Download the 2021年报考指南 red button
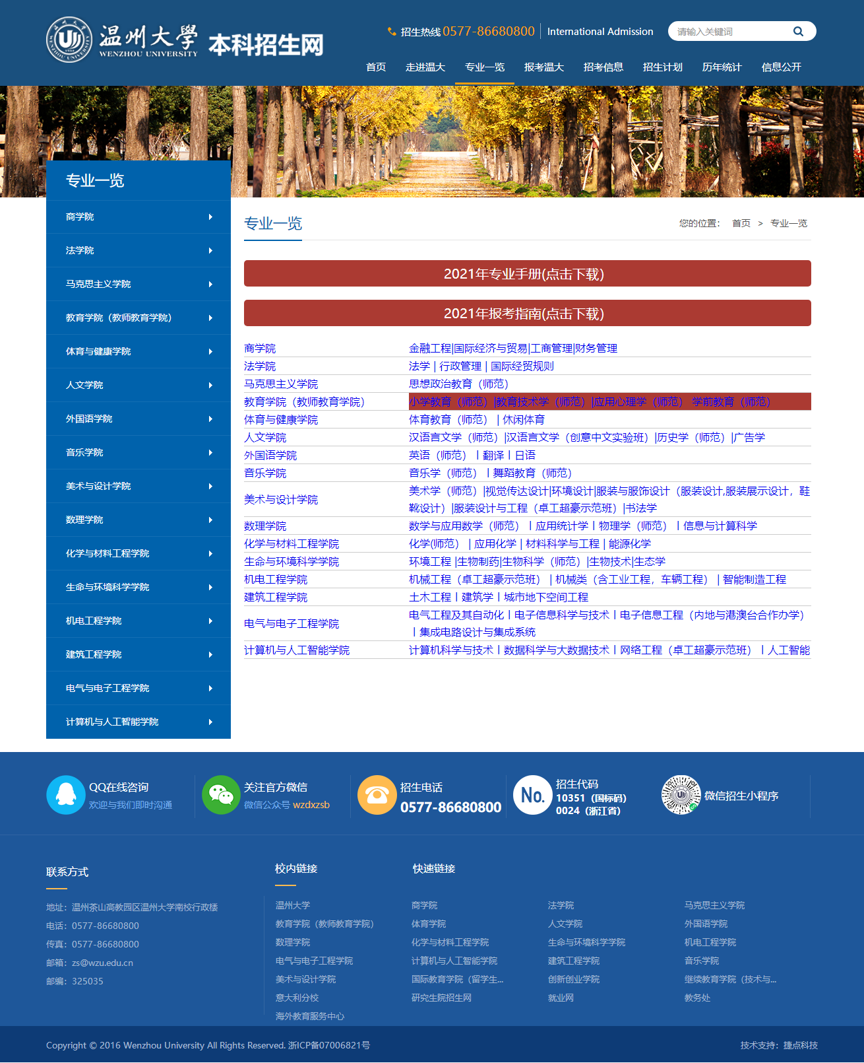This screenshot has width=864, height=1063. coord(528,313)
